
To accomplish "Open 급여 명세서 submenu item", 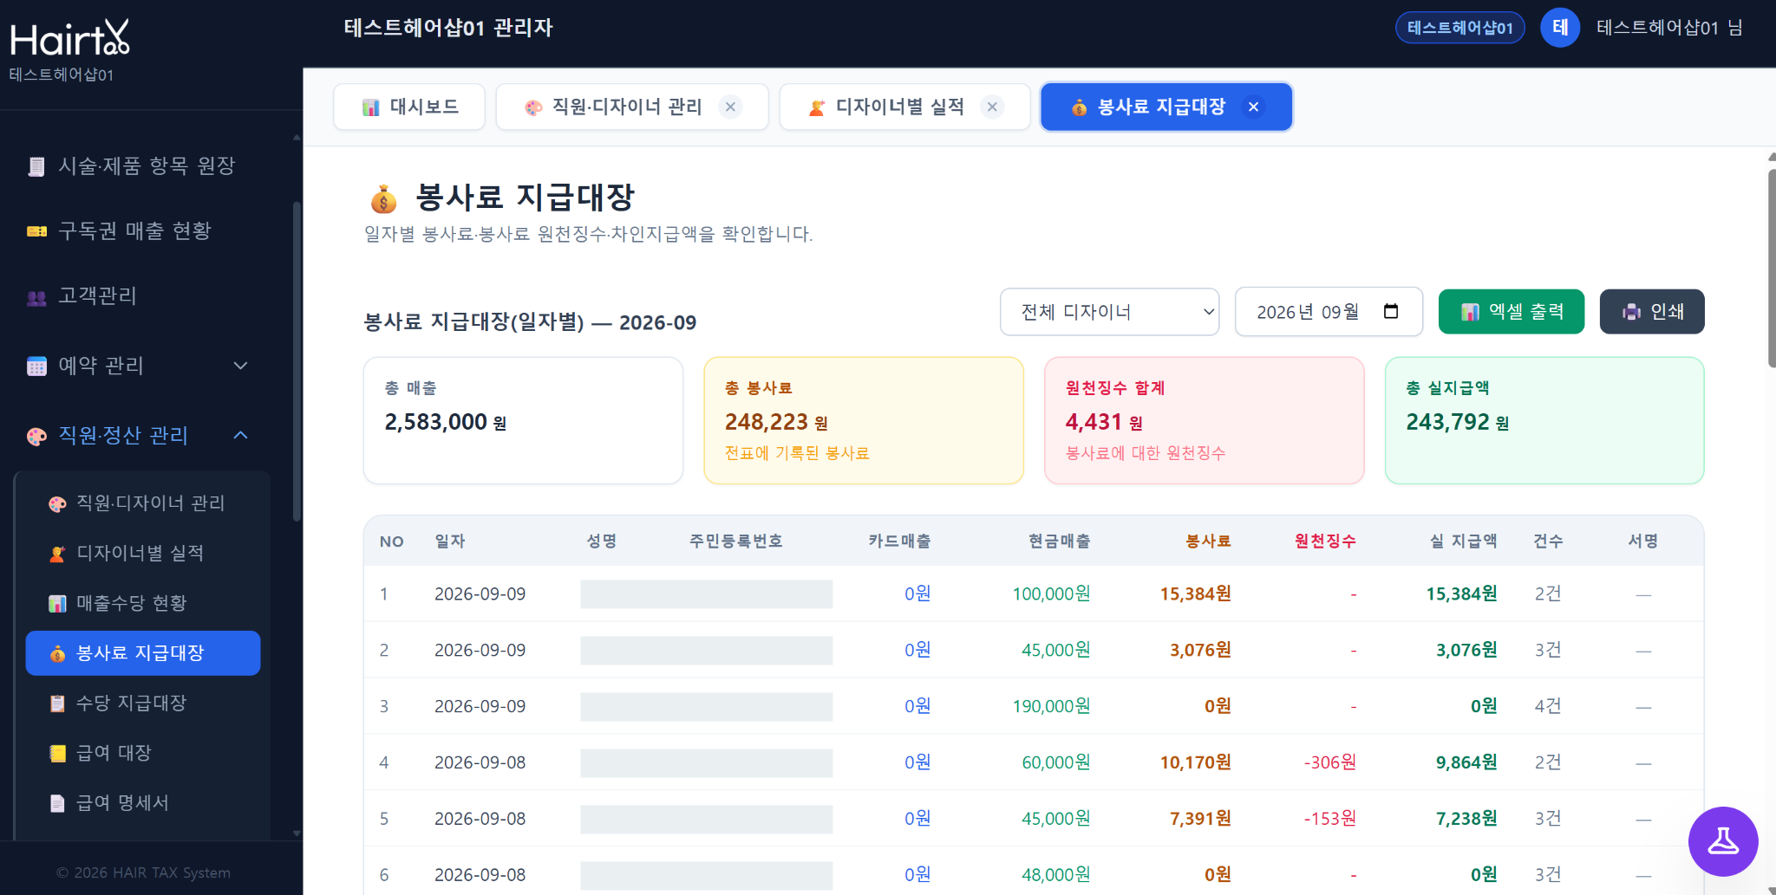I will click(143, 803).
